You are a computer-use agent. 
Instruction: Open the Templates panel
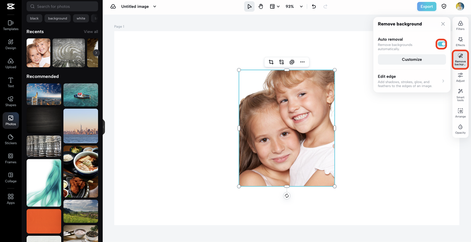[11, 25]
